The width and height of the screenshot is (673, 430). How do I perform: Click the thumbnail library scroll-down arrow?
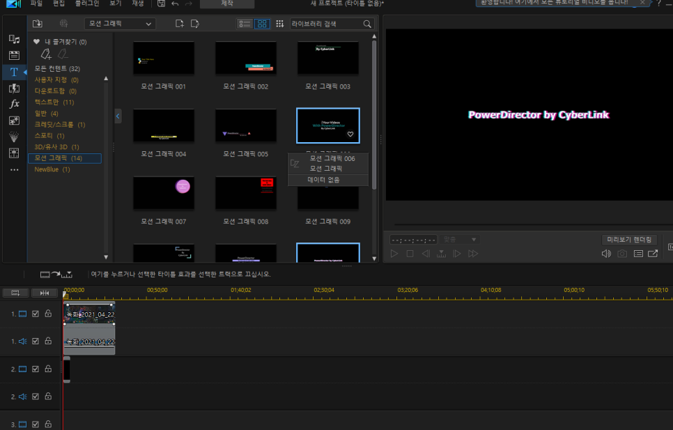374,259
